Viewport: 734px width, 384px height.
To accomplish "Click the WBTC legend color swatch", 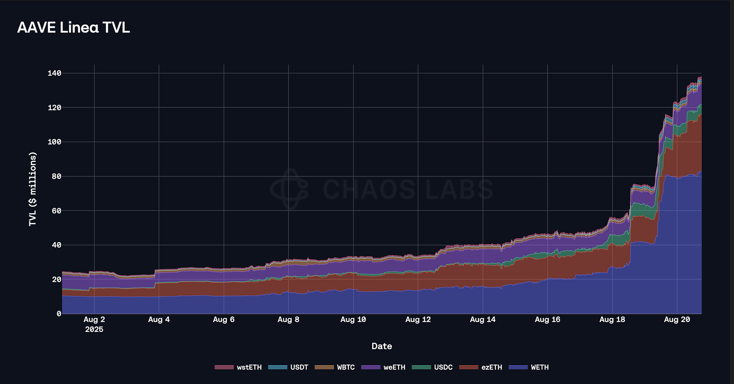I will pos(324,367).
